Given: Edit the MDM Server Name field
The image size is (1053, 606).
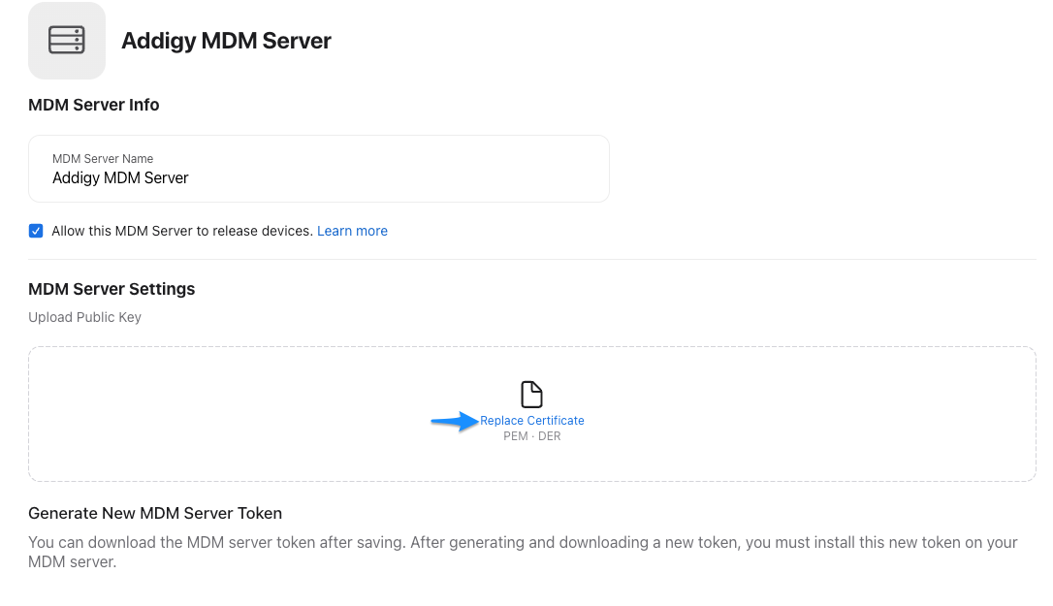Looking at the screenshot, I should (318, 169).
